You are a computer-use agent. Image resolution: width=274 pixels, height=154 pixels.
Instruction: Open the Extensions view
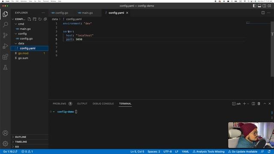5,57
